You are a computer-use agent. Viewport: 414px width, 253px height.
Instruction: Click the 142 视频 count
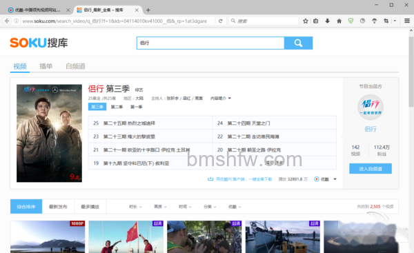(355, 150)
